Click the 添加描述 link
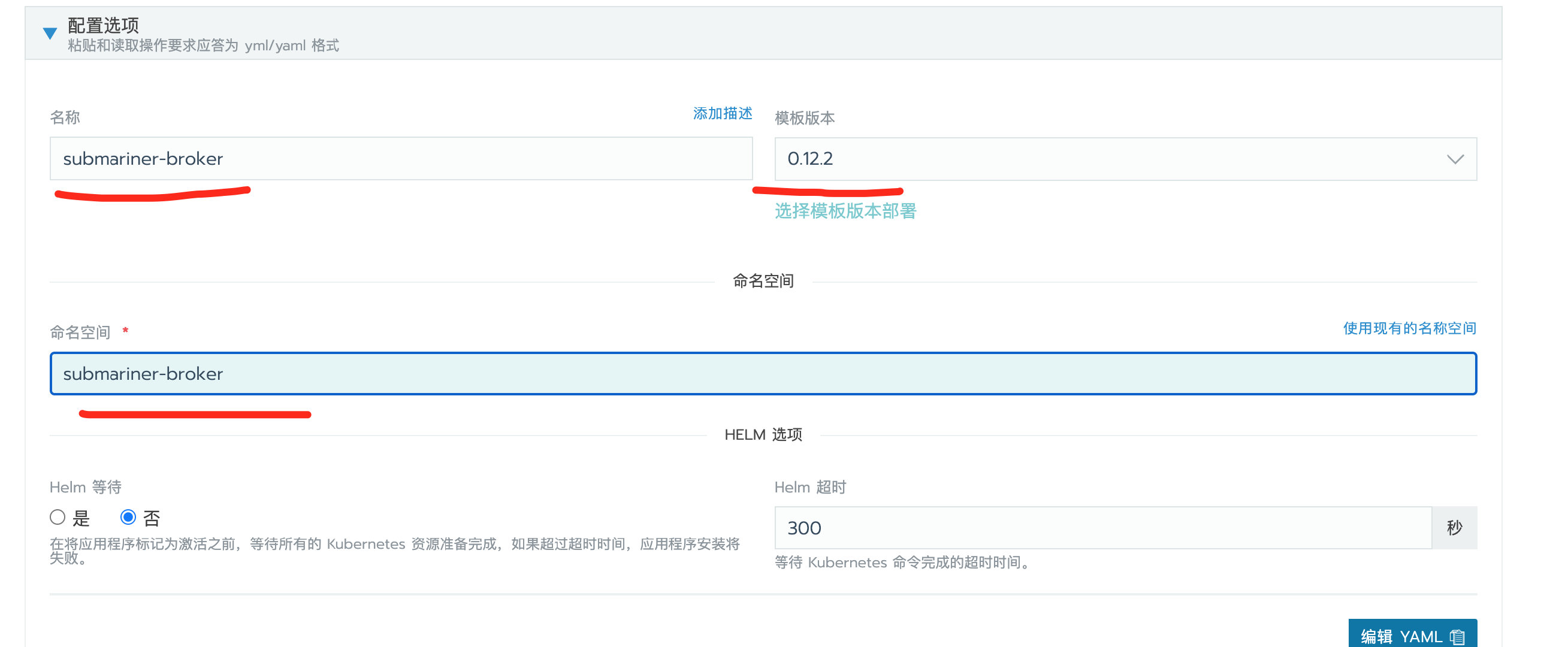 [x=722, y=113]
